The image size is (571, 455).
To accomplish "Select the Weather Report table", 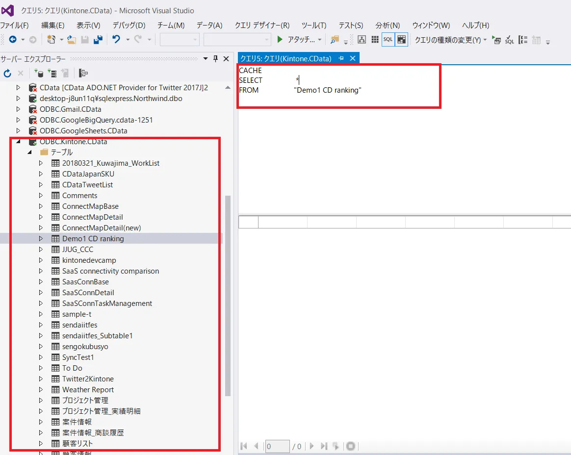I will [x=88, y=390].
